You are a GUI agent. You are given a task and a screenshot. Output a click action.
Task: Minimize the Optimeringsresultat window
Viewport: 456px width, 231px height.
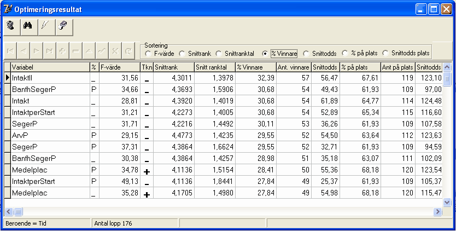click(420, 9)
